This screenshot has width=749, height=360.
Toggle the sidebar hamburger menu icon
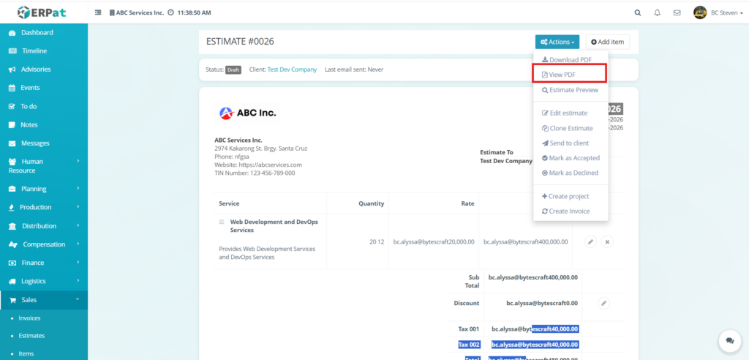pos(98,13)
